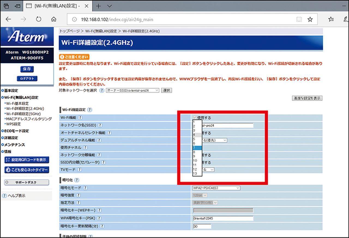Screen dimensions: 349x238
Task: Expand the オーナーSSID network selection dropdown
Action: (133, 90)
